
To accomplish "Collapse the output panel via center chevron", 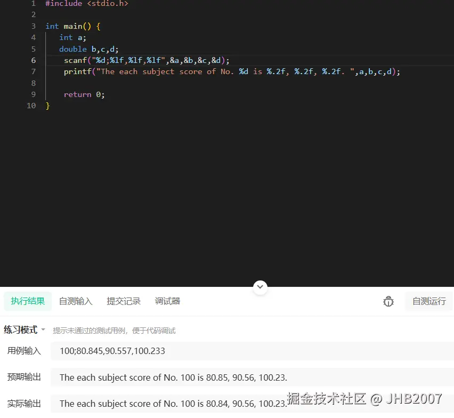I will click(x=260, y=287).
